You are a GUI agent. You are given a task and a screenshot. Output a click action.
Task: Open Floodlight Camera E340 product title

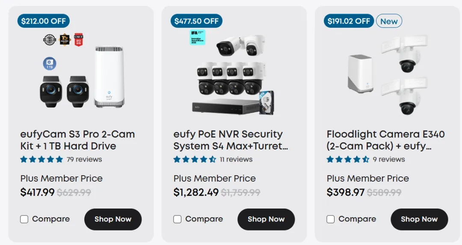tap(385, 140)
